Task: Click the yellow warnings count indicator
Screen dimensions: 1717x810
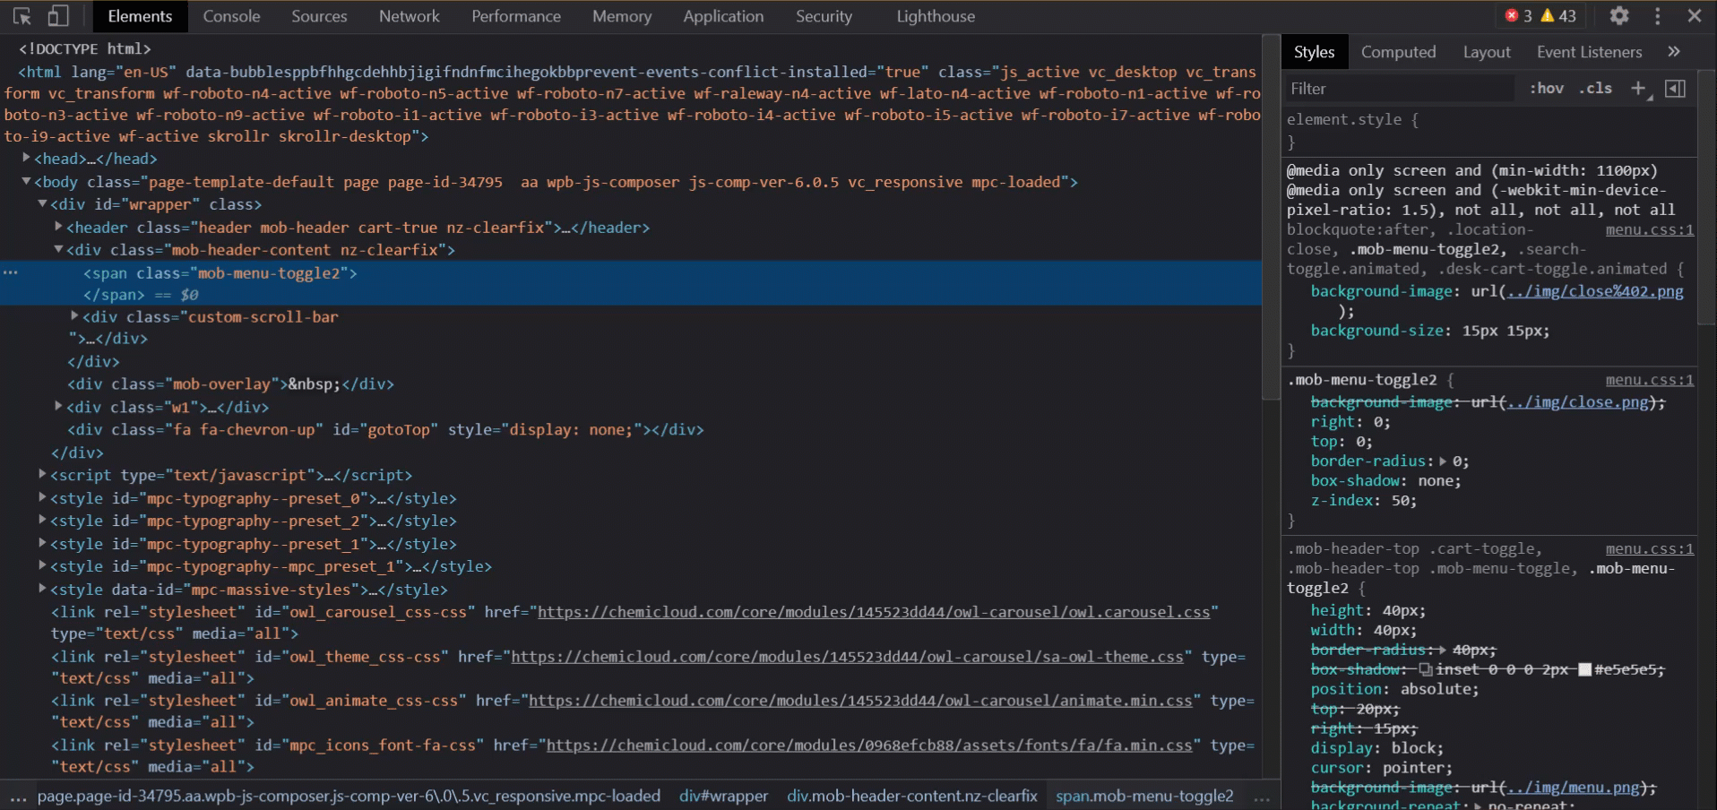Action: tap(1557, 16)
